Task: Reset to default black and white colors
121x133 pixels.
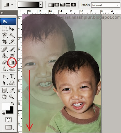Action: [x=3, y=113]
